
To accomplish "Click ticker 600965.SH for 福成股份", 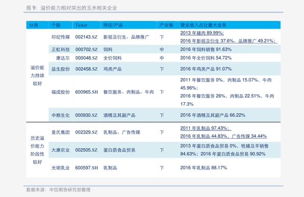I will (86, 92).
